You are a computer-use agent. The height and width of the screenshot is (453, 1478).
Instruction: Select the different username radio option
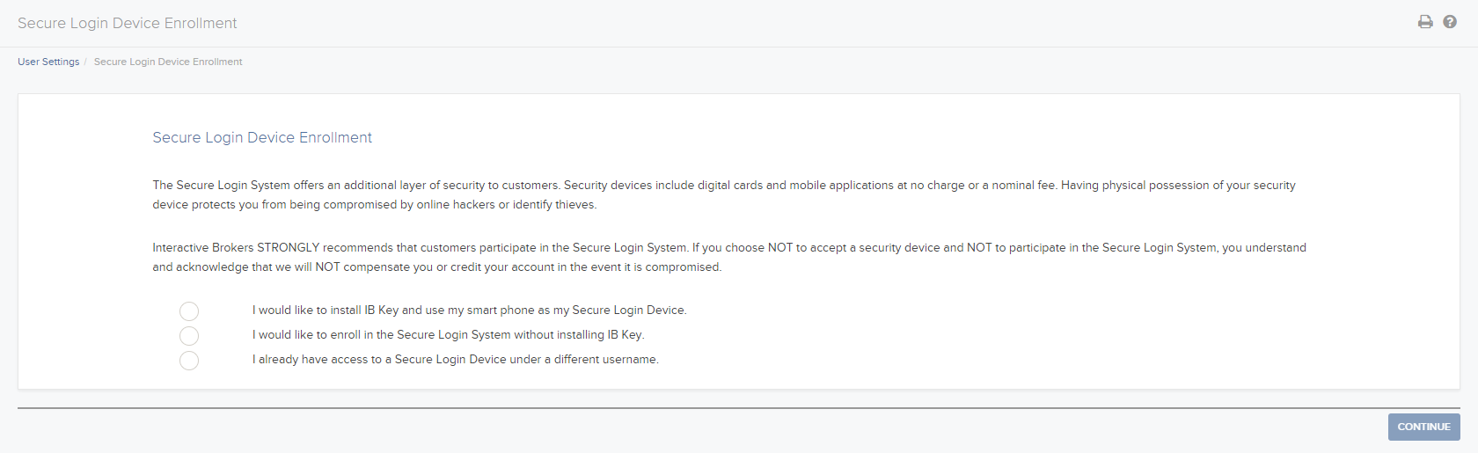pos(189,361)
